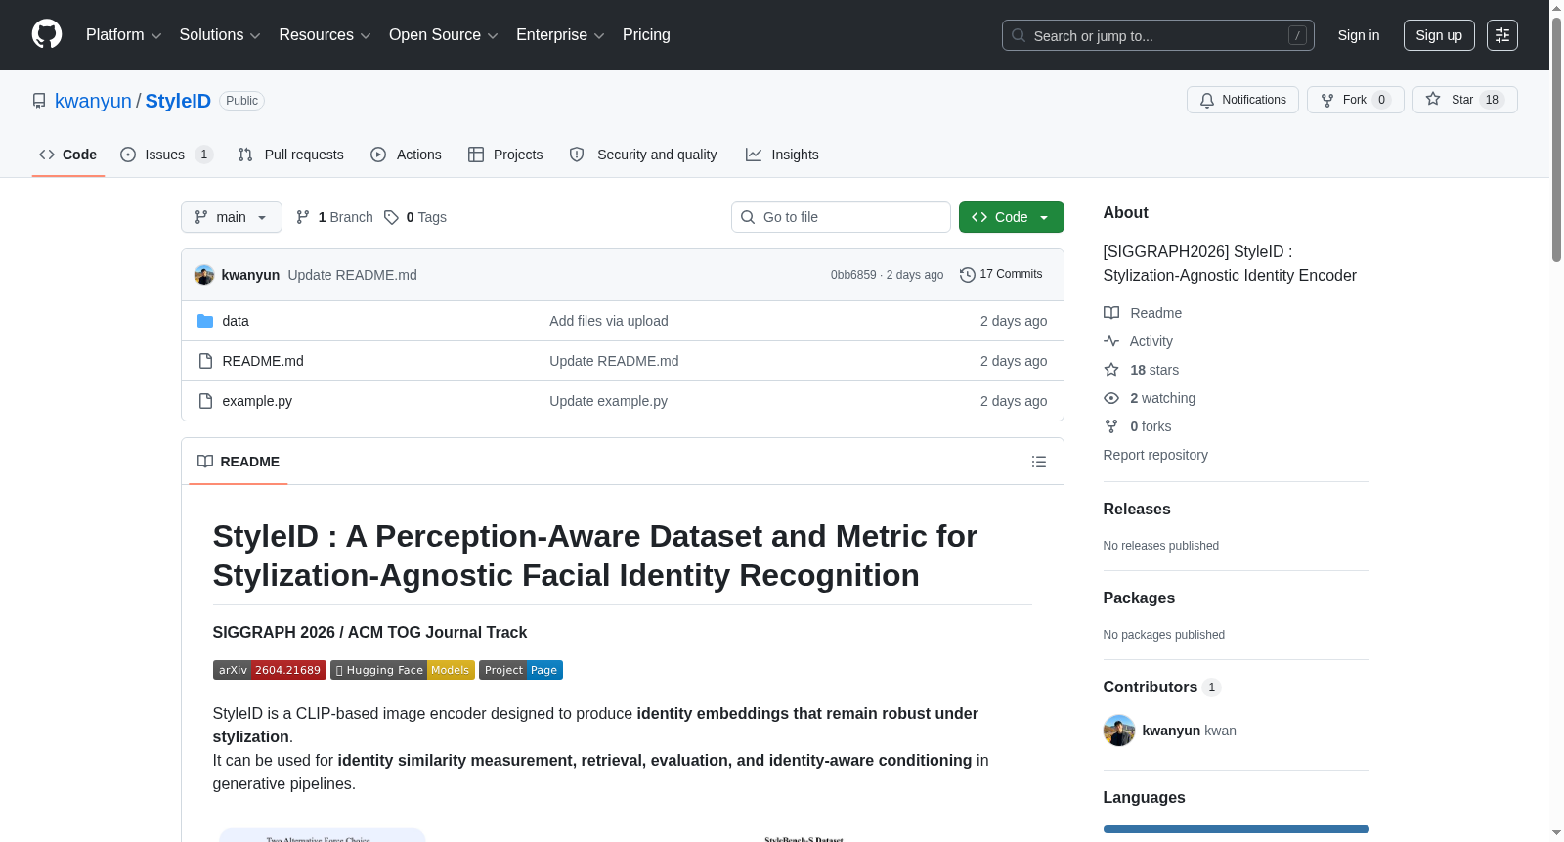Viewport: 1564px width, 842px height.
Task: Click the magnifier icon in the search bar
Action: (1019, 35)
